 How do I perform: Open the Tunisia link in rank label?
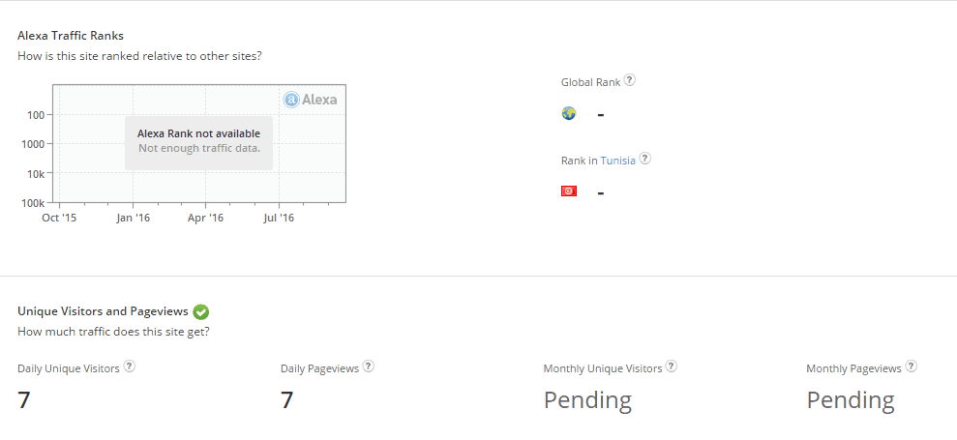pyautogui.click(x=618, y=161)
